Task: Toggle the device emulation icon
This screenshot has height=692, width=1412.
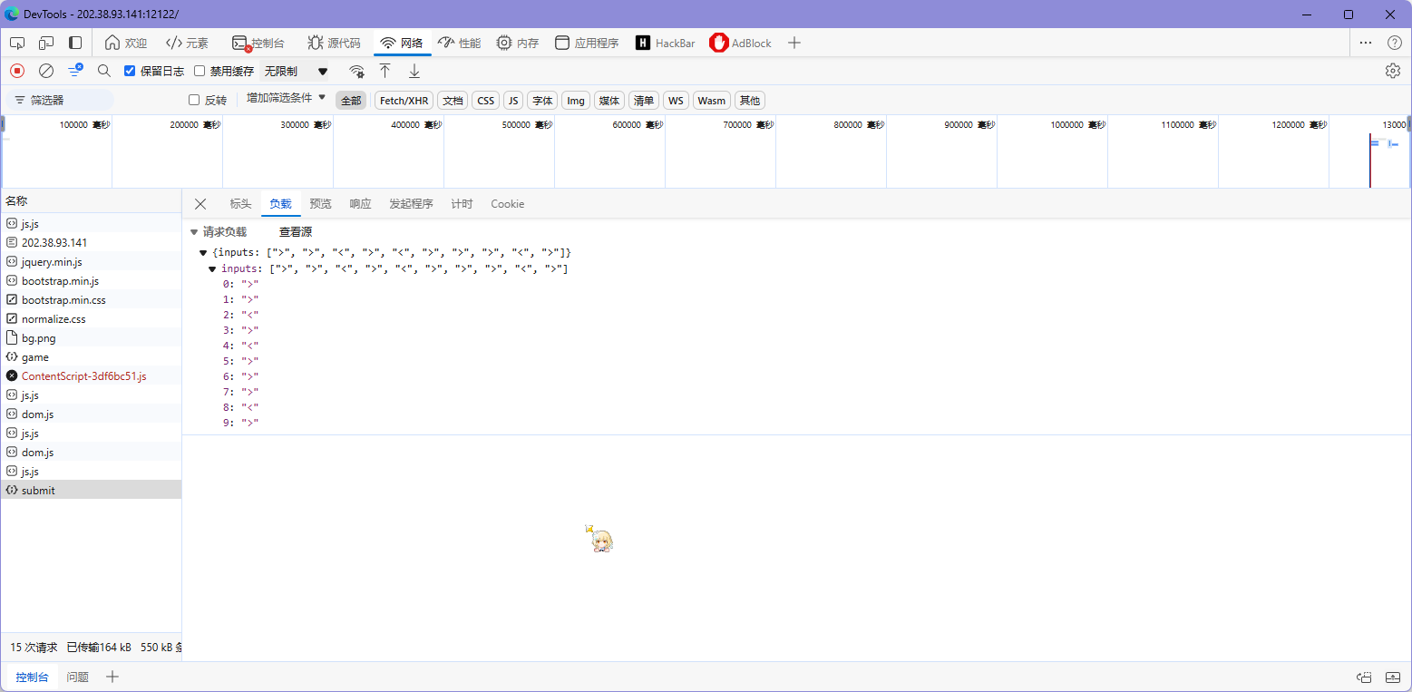Action: pos(46,43)
